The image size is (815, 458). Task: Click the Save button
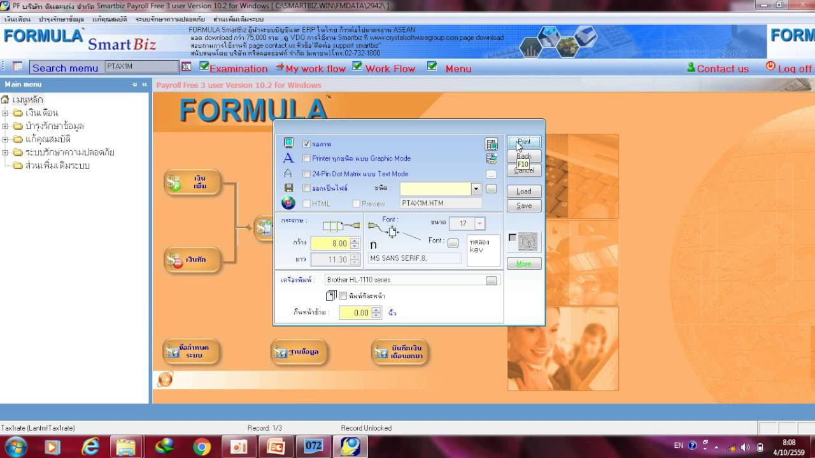[524, 206]
